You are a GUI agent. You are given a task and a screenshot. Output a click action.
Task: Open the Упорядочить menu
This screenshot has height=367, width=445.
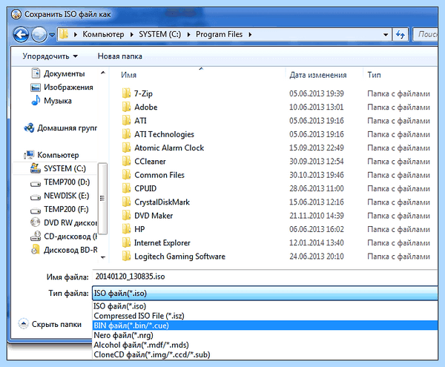pyautogui.click(x=50, y=56)
